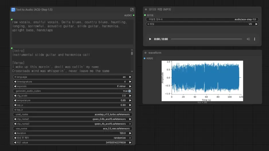269x151 pixels.
Task: Edit the tags prompt text box
Action: tap(72, 32)
